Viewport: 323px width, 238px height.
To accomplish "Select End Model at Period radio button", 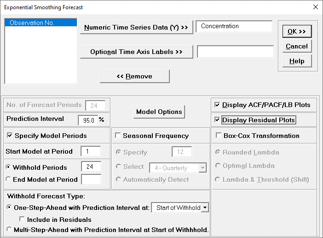I will pyautogui.click(x=9, y=179).
